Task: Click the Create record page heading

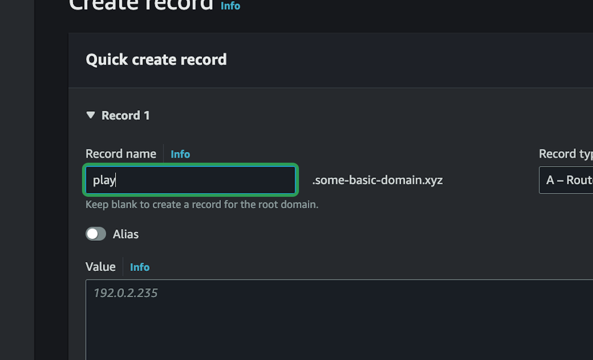Action: (x=141, y=5)
